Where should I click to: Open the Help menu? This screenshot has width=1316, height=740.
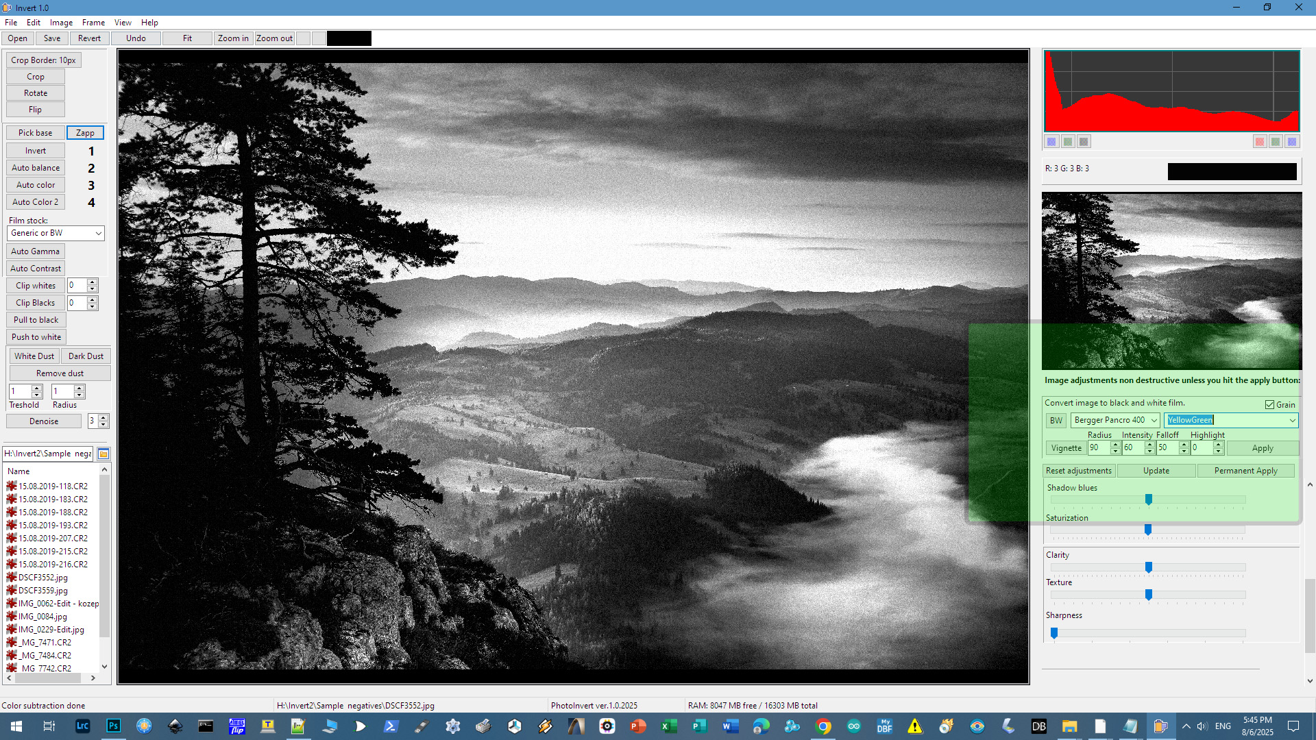pos(149,23)
